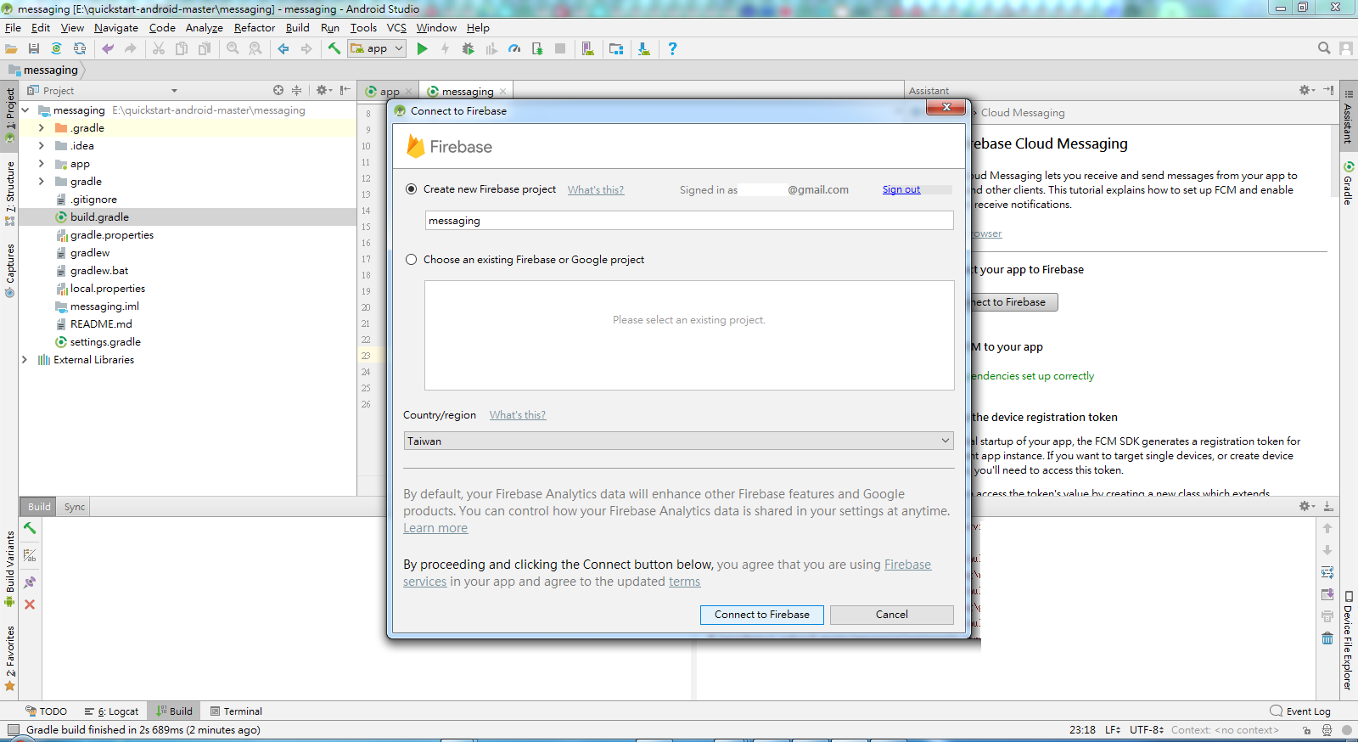This screenshot has width=1358, height=742.
Task: Click the Help question mark icon
Action: (672, 49)
